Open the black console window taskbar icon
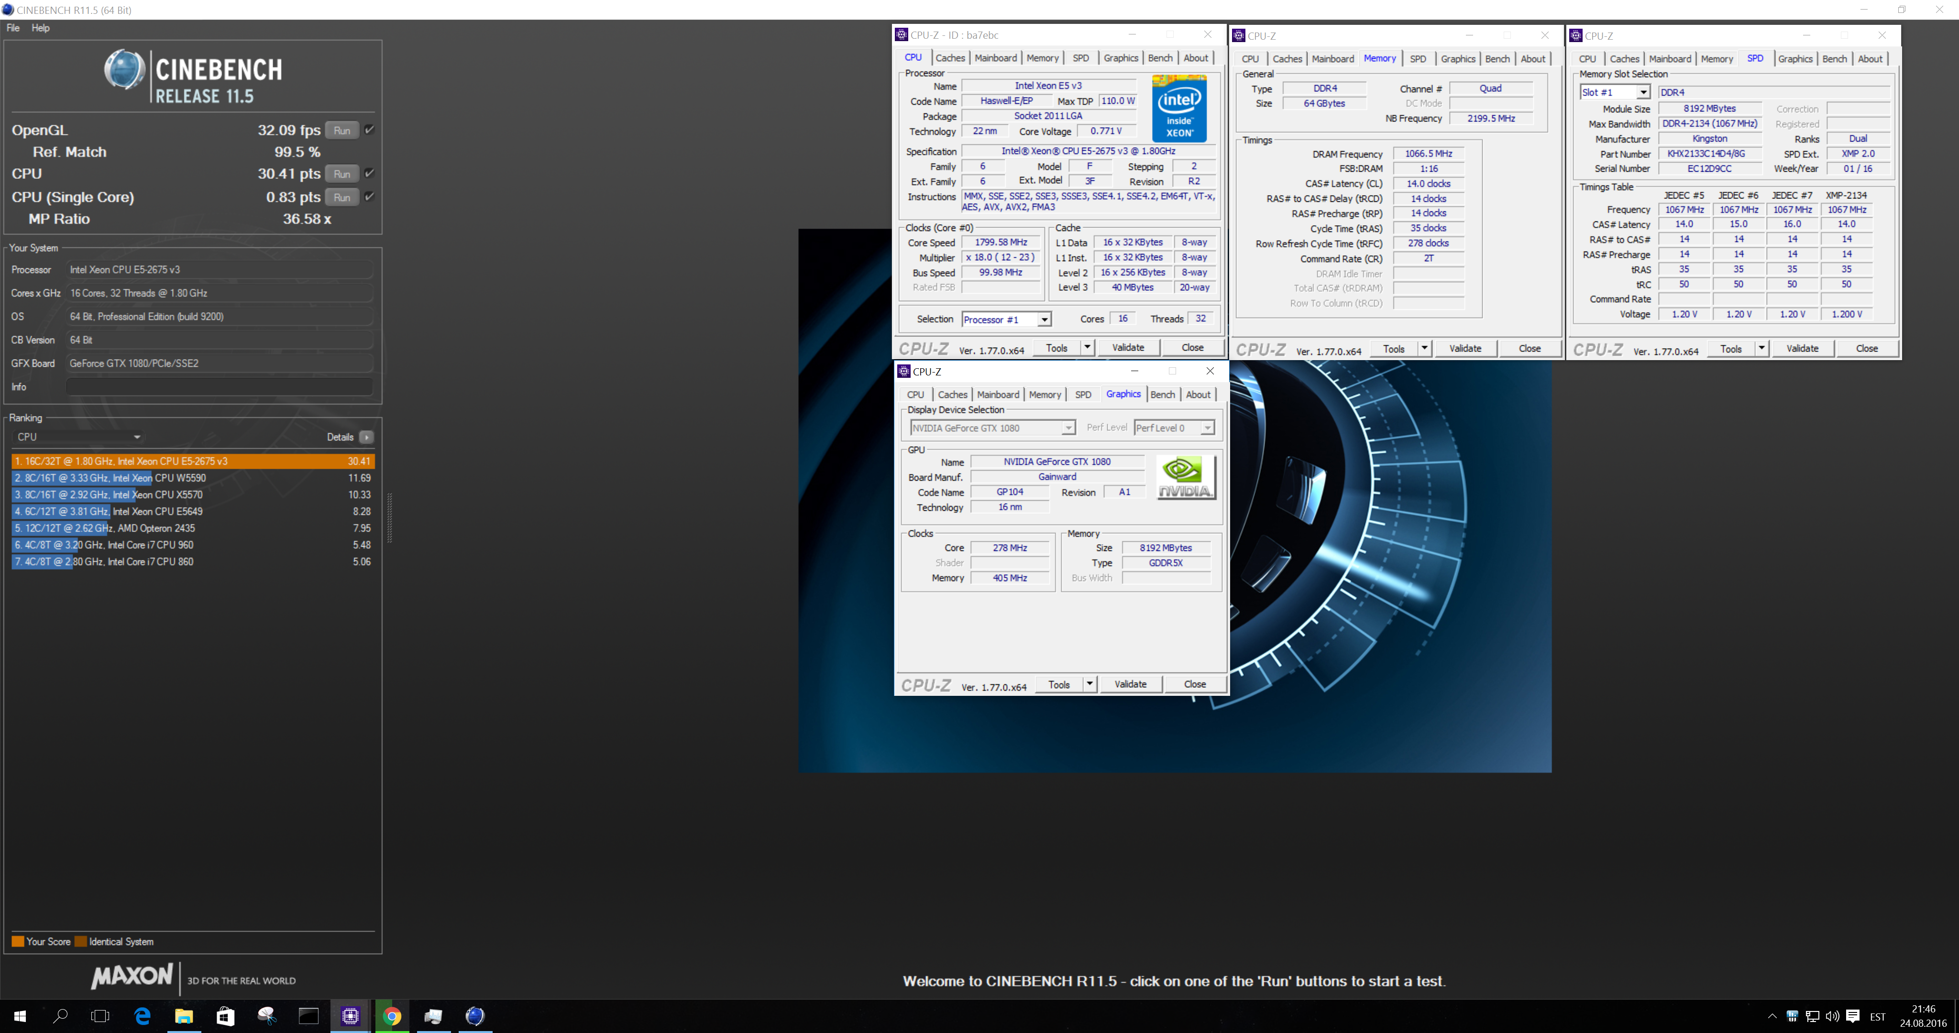This screenshot has width=1959, height=1033. click(x=308, y=1015)
